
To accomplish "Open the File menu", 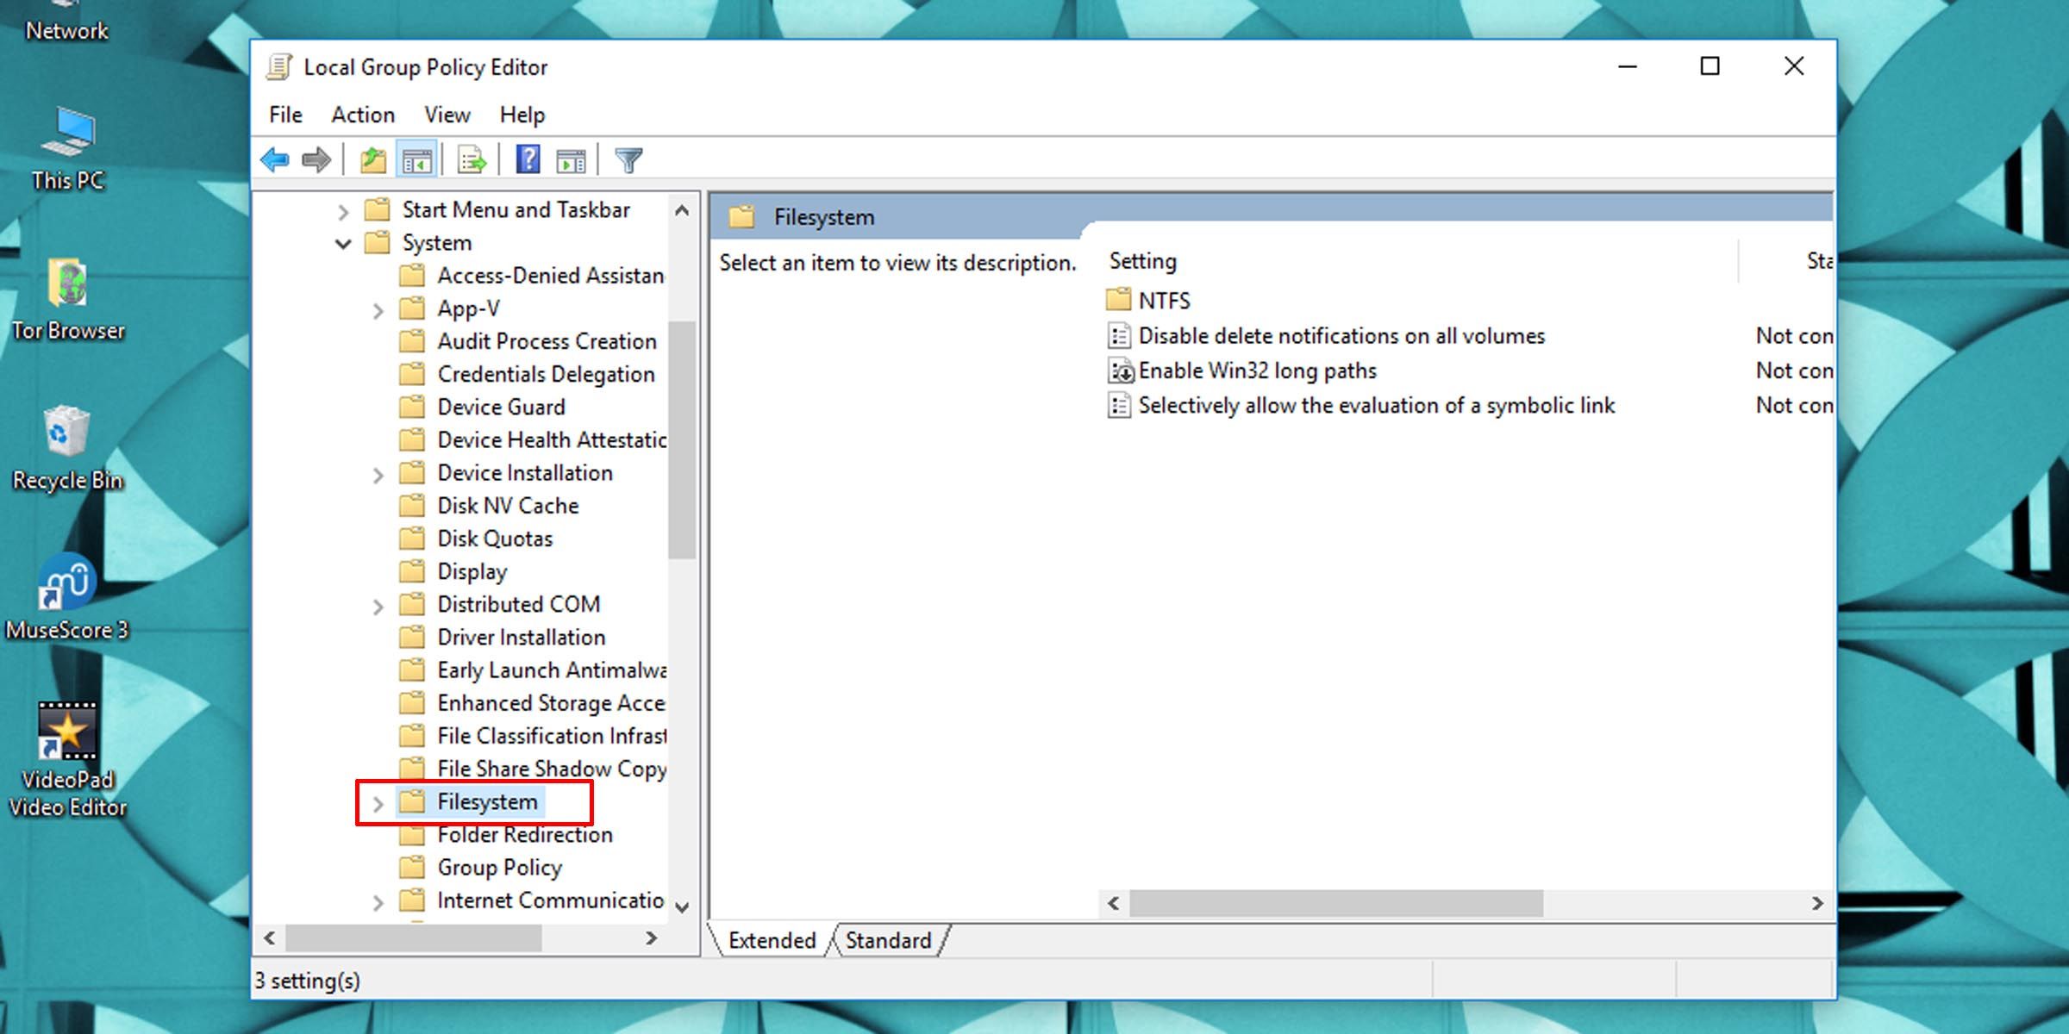I will click(284, 115).
